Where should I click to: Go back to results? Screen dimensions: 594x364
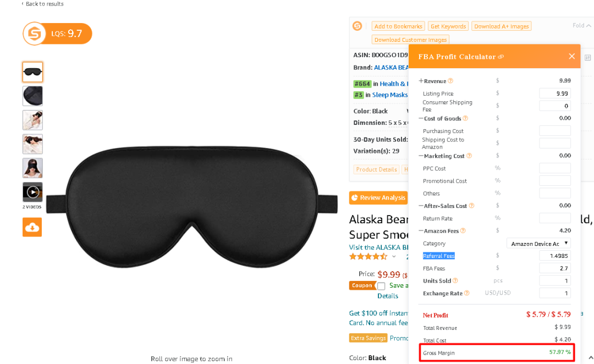43,4
